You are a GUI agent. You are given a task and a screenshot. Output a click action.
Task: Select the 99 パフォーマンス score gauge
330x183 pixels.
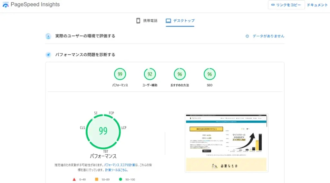click(120, 74)
